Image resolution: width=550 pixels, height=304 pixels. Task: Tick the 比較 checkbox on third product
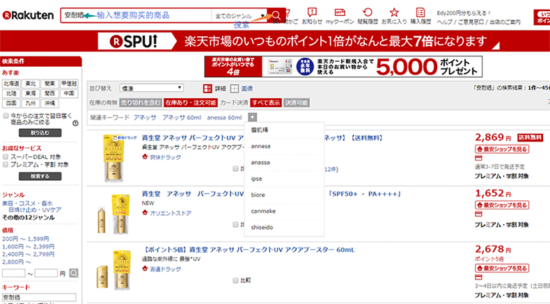click(x=236, y=280)
